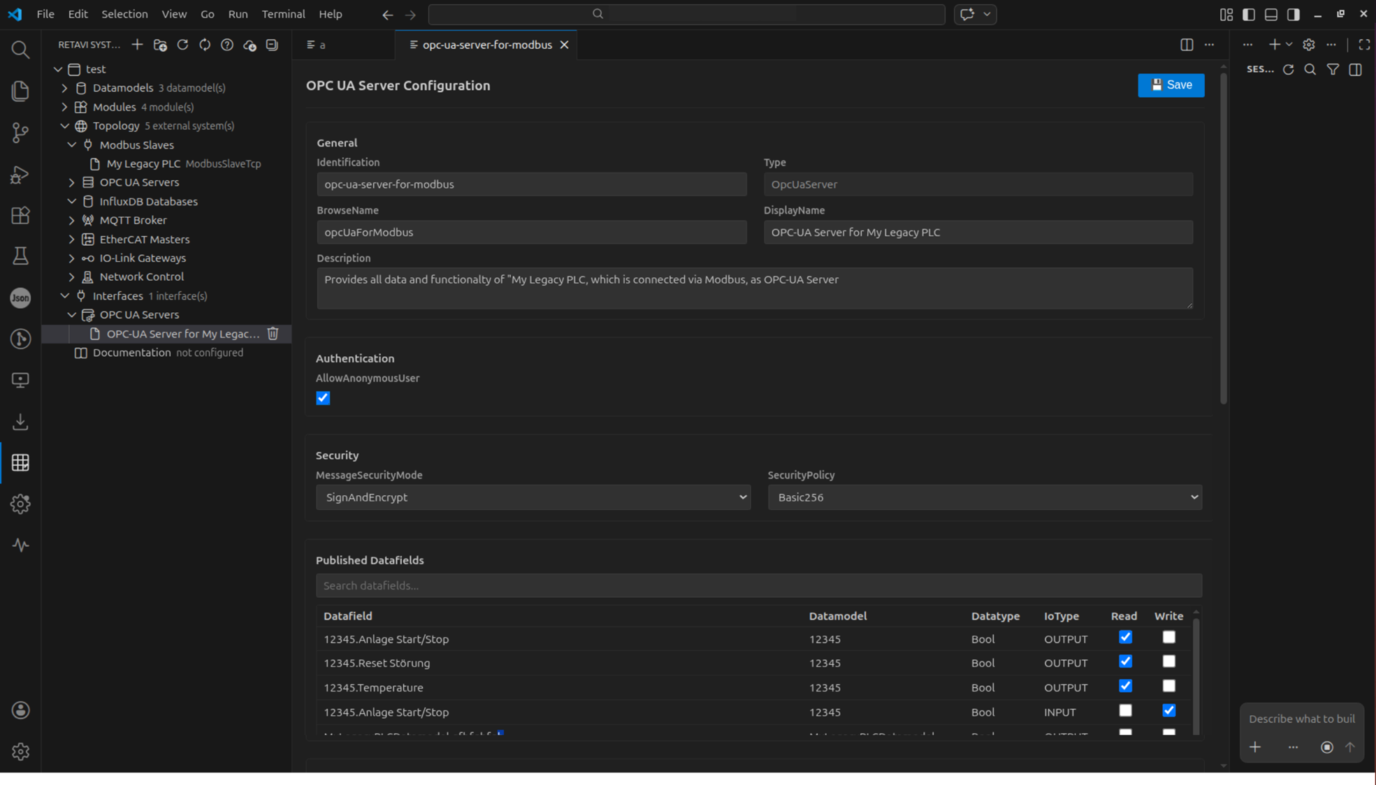The image size is (1376, 785).
Task: Check Write for 12345.Reset Störung
Action: (x=1169, y=661)
